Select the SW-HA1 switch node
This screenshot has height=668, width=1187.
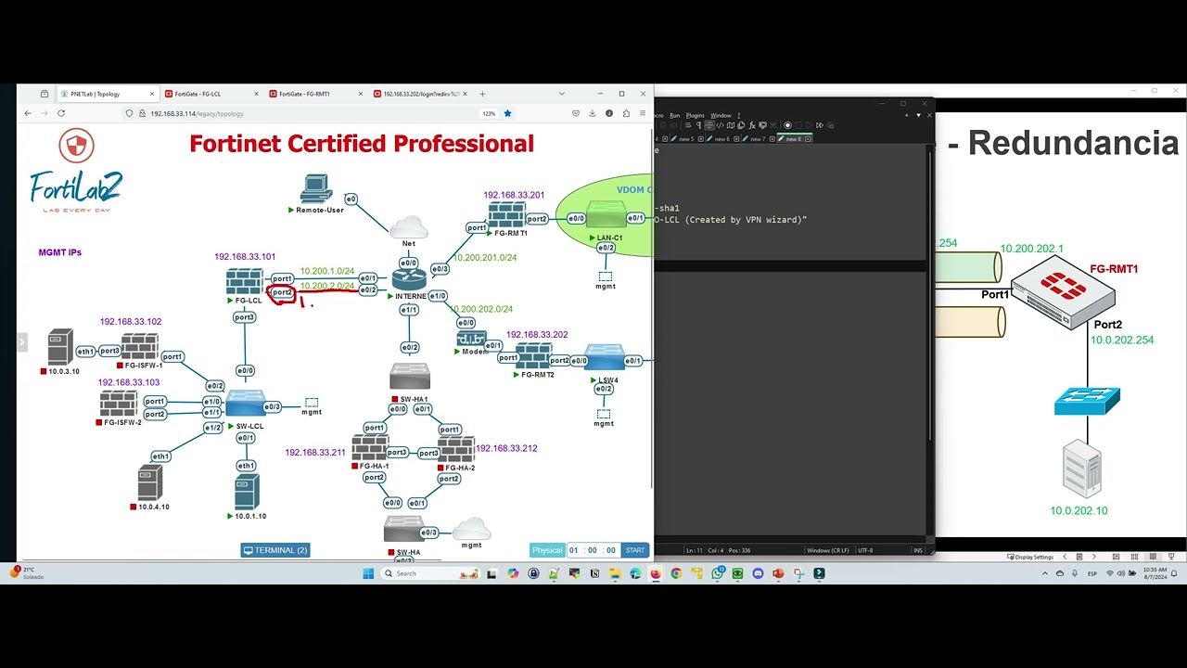pyautogui.click(x=409, y=376)
